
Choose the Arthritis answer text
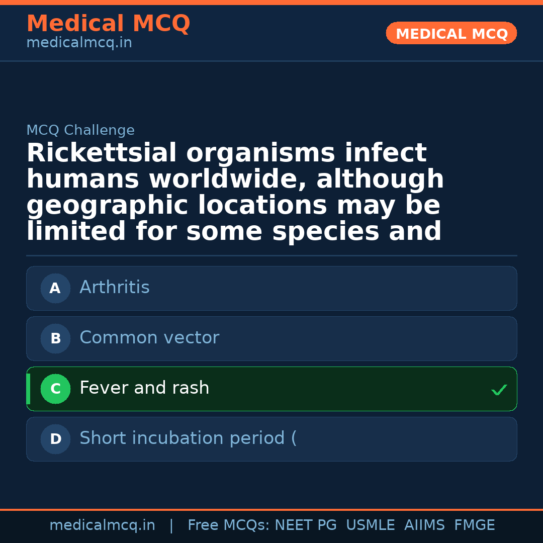coord(115,288)
